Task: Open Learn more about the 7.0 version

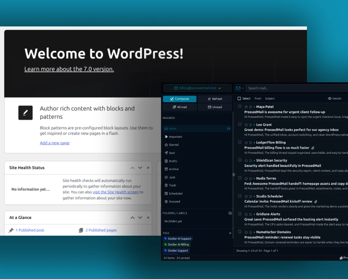Action: (69, 69)
